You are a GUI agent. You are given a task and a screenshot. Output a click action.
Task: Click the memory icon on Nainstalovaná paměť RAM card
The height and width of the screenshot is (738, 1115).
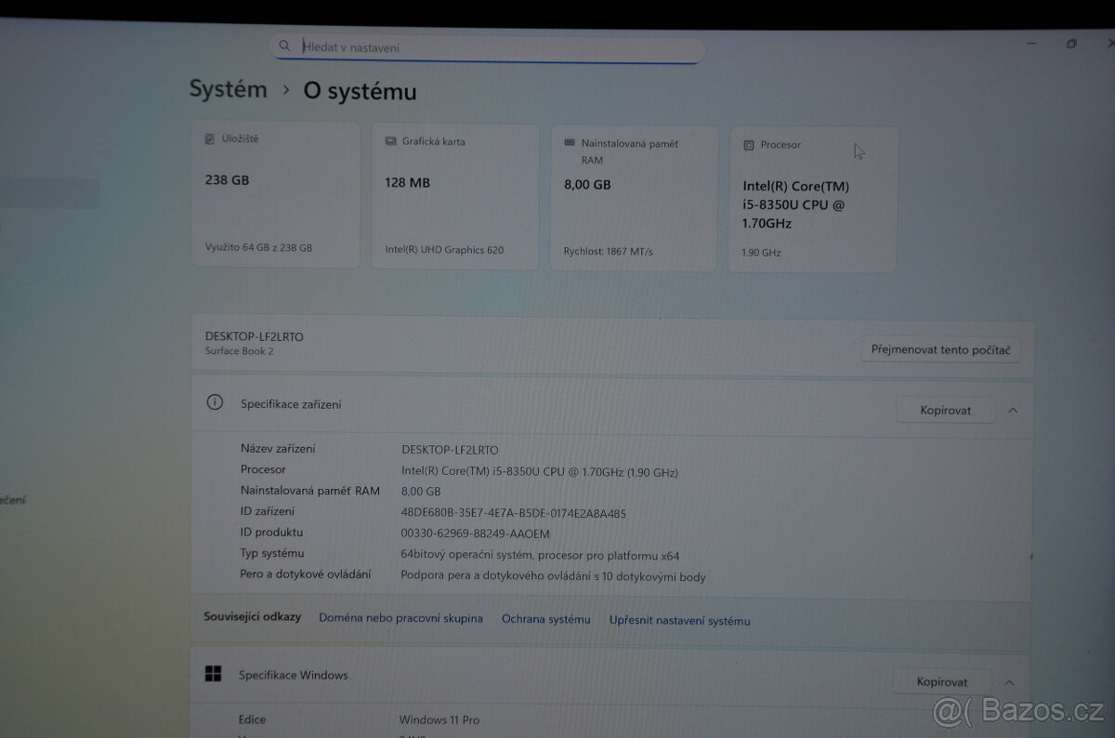(x=570, y=143)
